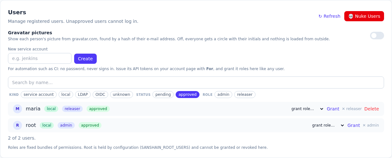Screen dimensions: 392x158
Task: Click the × admin revoke control for root
Action: click(x=371, y=125)
